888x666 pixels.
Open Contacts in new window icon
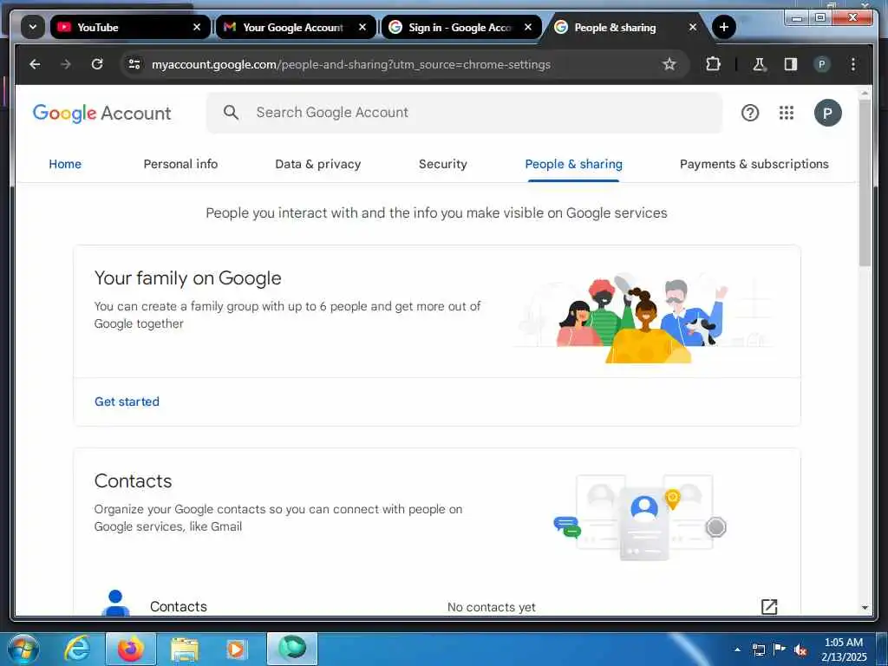coord(768,606)
